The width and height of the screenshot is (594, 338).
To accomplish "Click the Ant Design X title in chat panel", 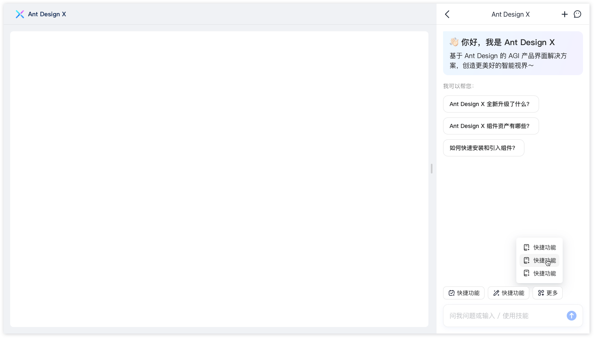I will coord(511,14).
